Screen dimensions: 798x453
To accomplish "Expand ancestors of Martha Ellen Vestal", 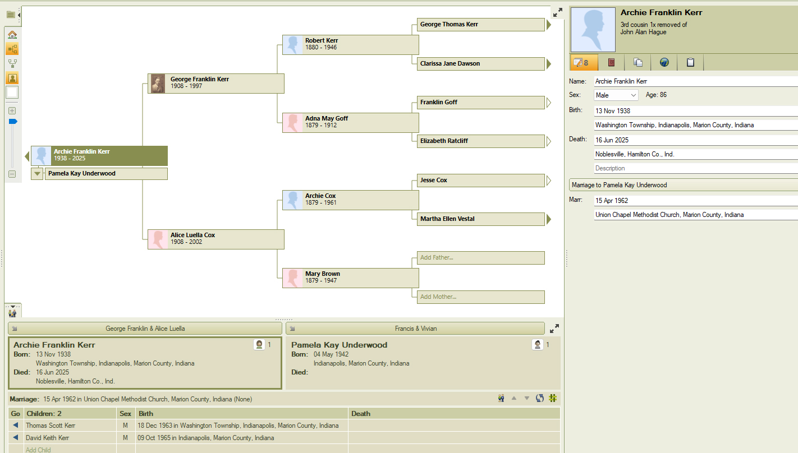I will click(x=549, y=219).
